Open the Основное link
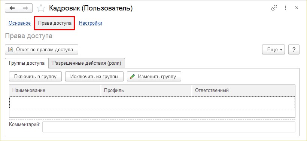 19,23
